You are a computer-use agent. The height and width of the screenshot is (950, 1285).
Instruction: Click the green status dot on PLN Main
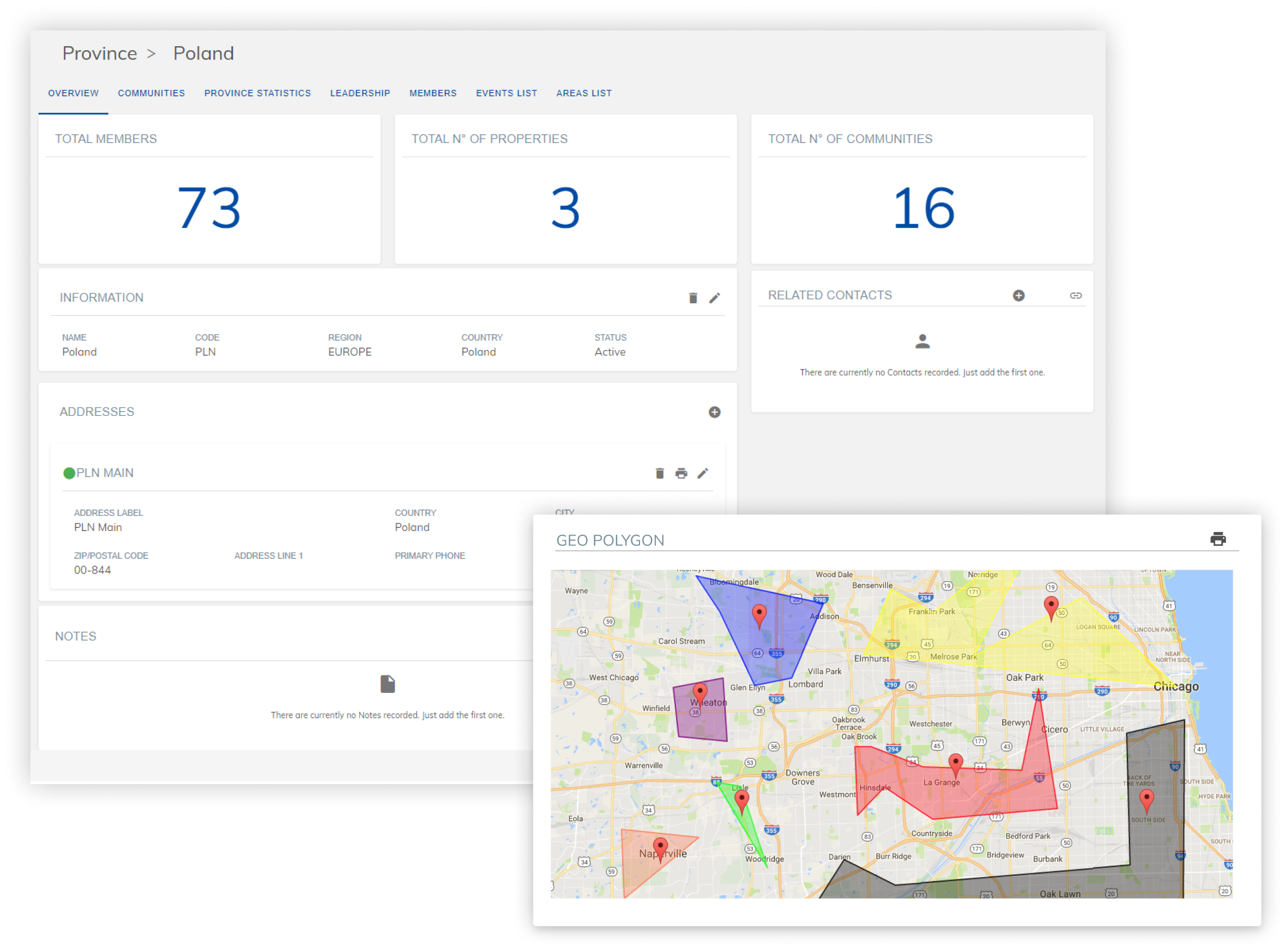70,473
